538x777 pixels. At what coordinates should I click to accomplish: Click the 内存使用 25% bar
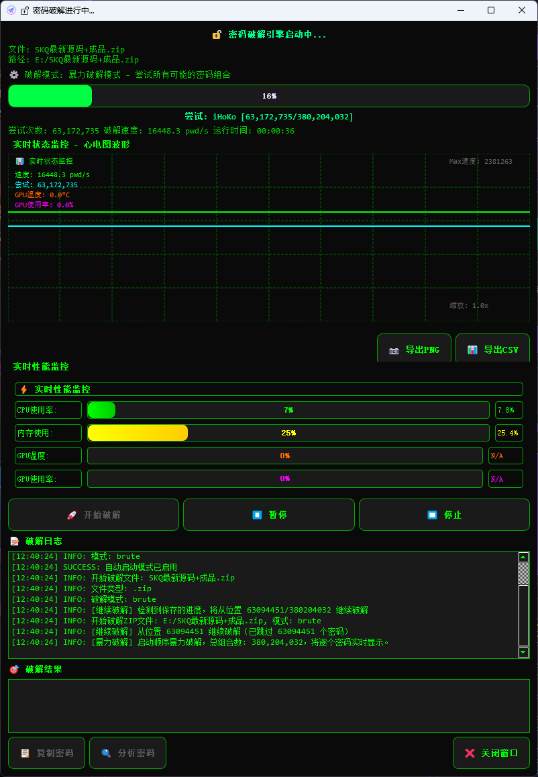click(288, 433)
